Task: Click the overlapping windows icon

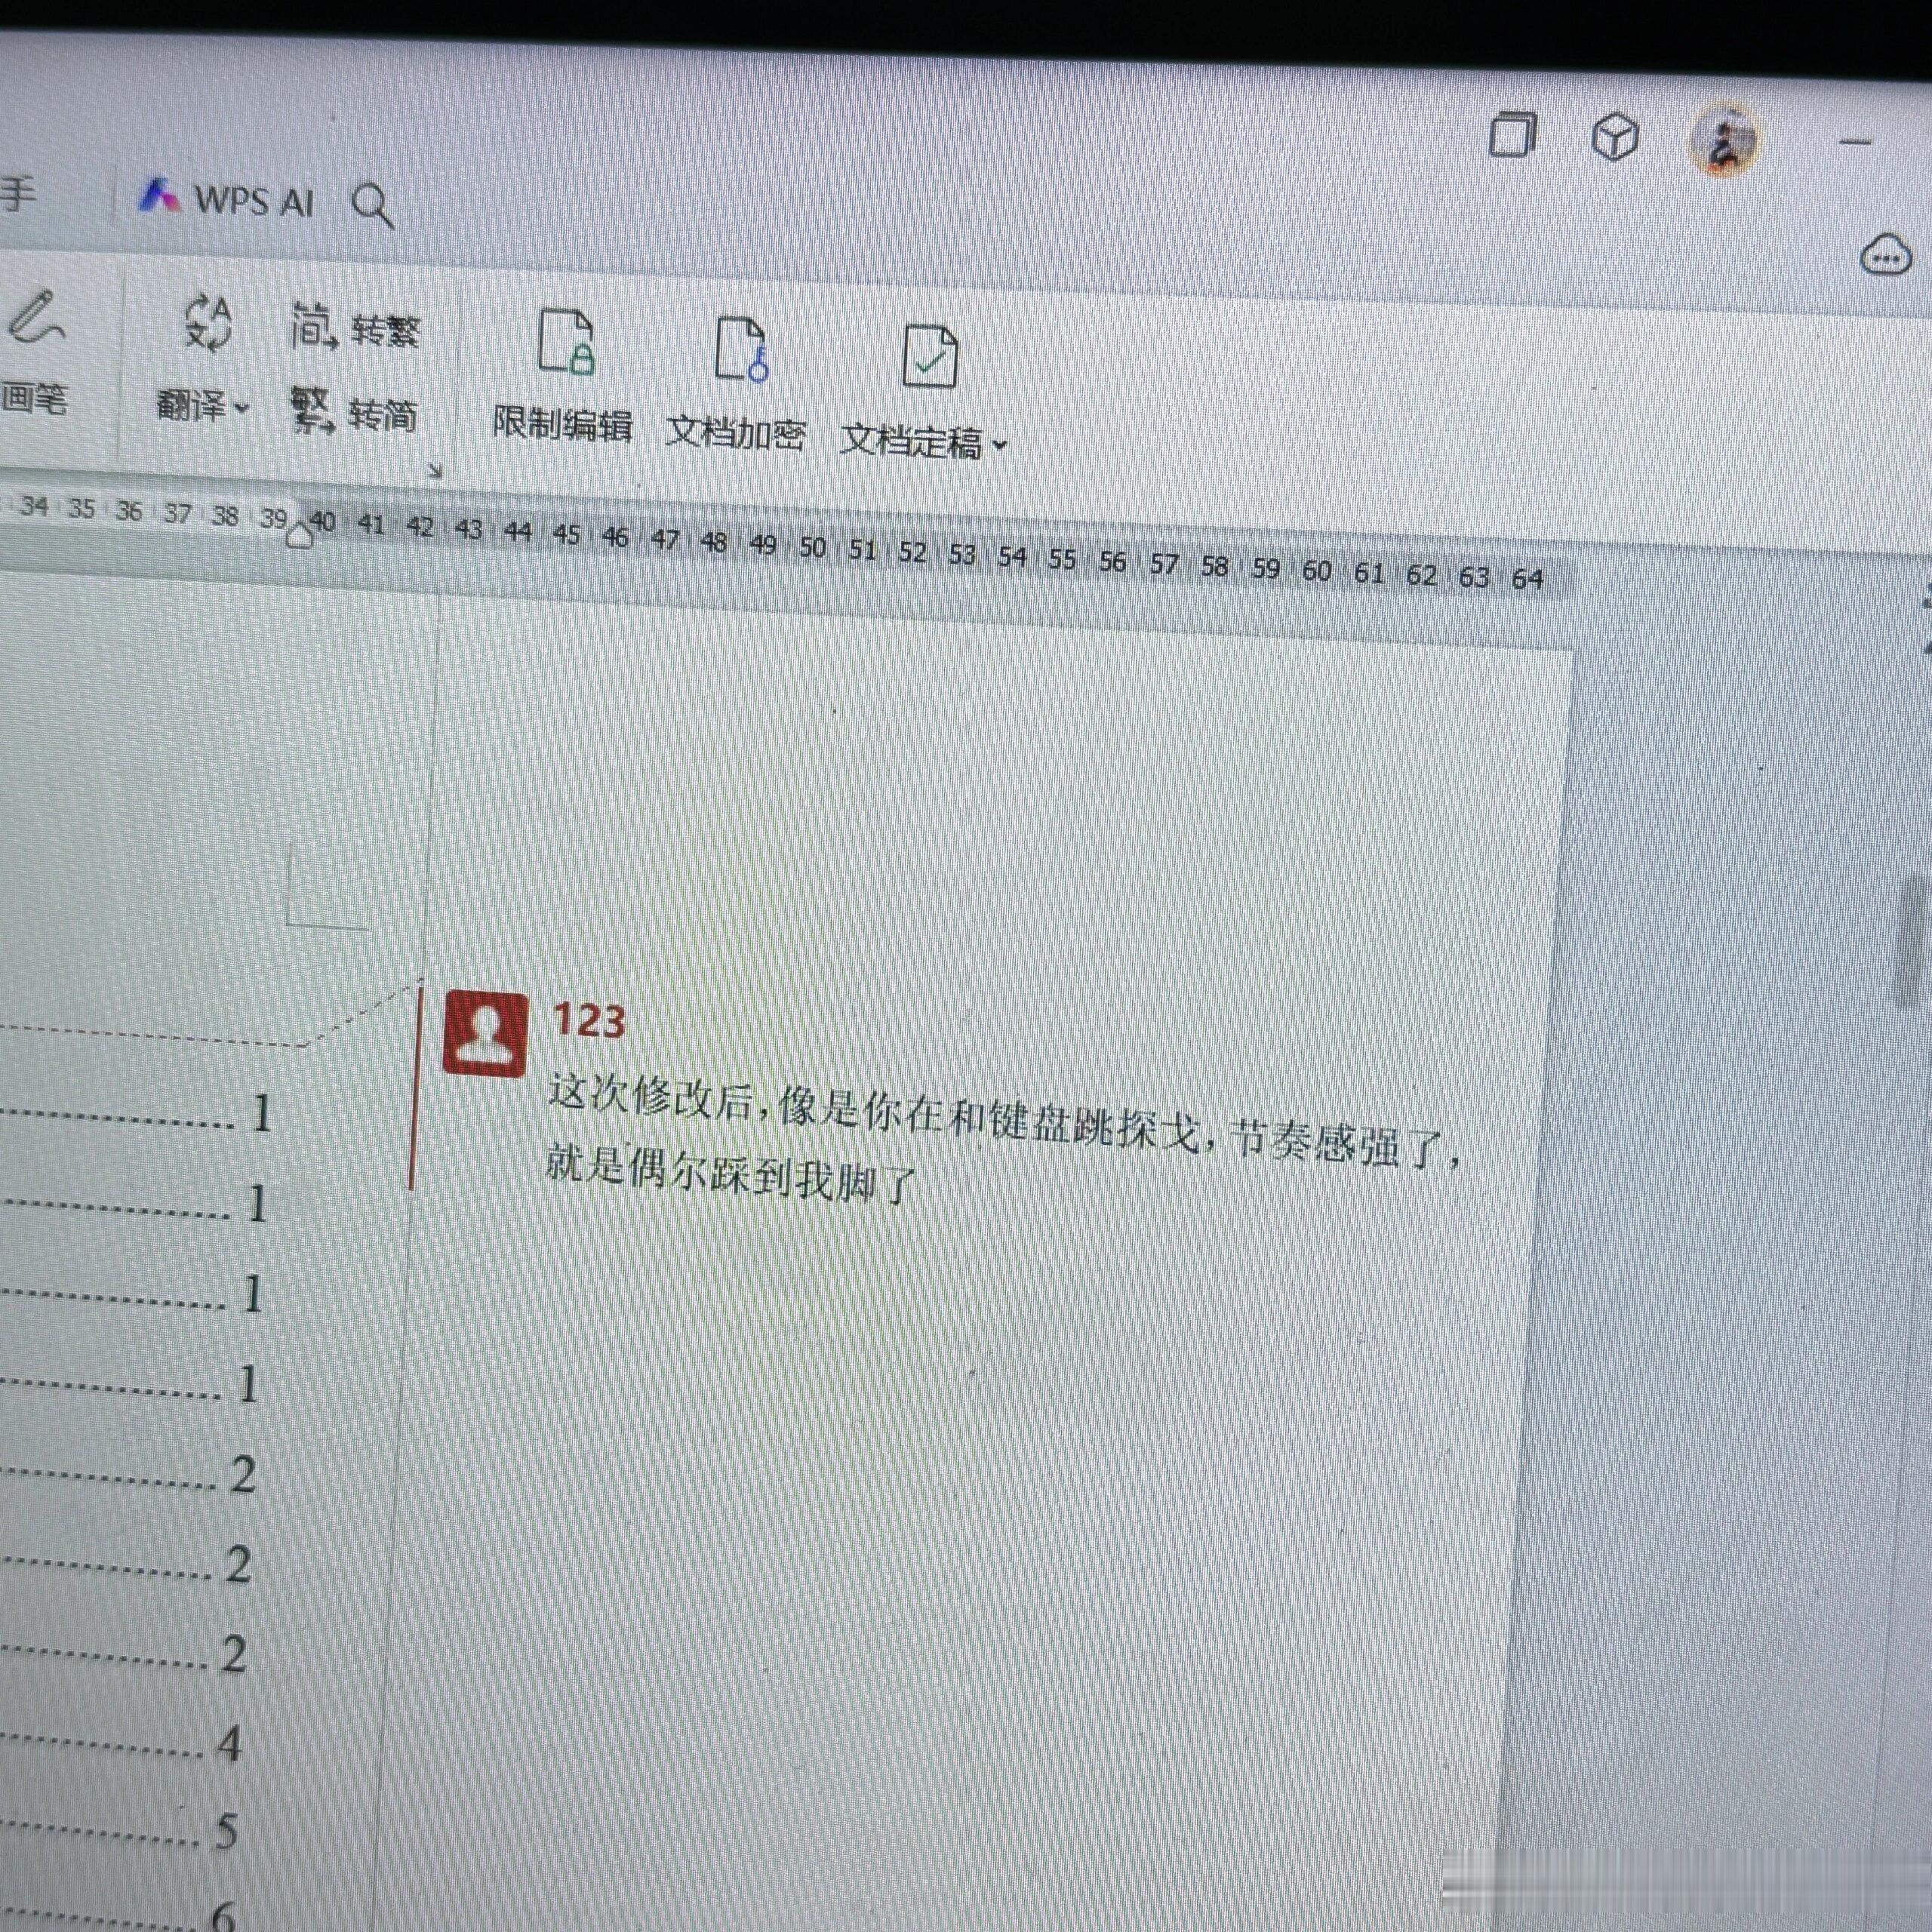Action: click(1512, 134)
